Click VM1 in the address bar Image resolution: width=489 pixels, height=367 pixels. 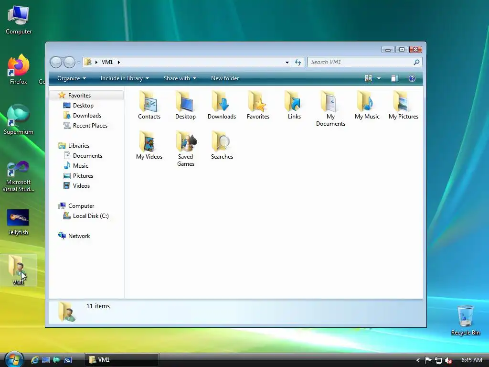tap(107, 62)
